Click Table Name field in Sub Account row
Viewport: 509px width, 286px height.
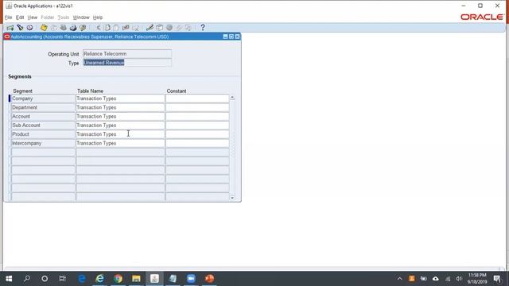point(120,126)
